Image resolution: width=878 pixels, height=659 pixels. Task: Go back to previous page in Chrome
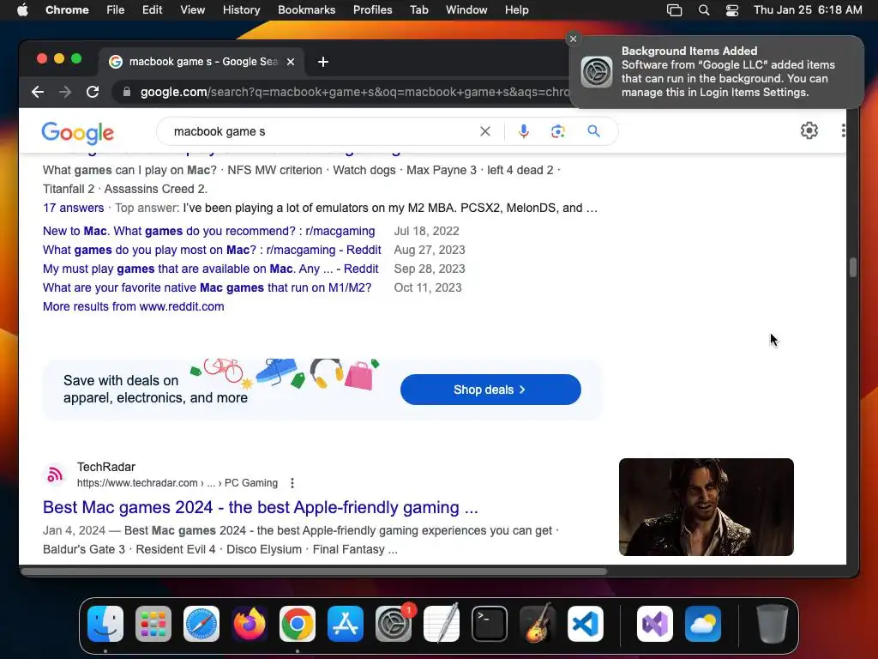tap(38, 92)
